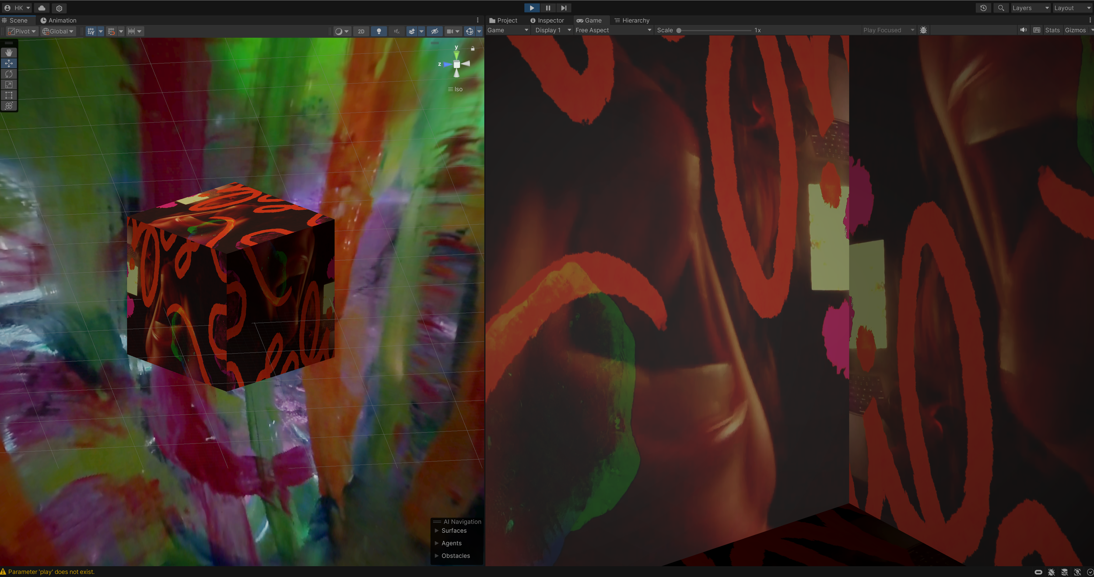Image resolution: width=1094 pixels, height=577 pixels.
Task: Click the center cube of scene gizmo
Action: 456,64
